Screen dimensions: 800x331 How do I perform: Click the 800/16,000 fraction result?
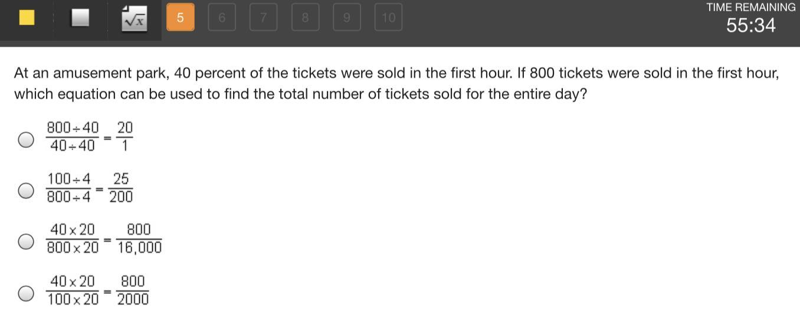pos(139,239)
